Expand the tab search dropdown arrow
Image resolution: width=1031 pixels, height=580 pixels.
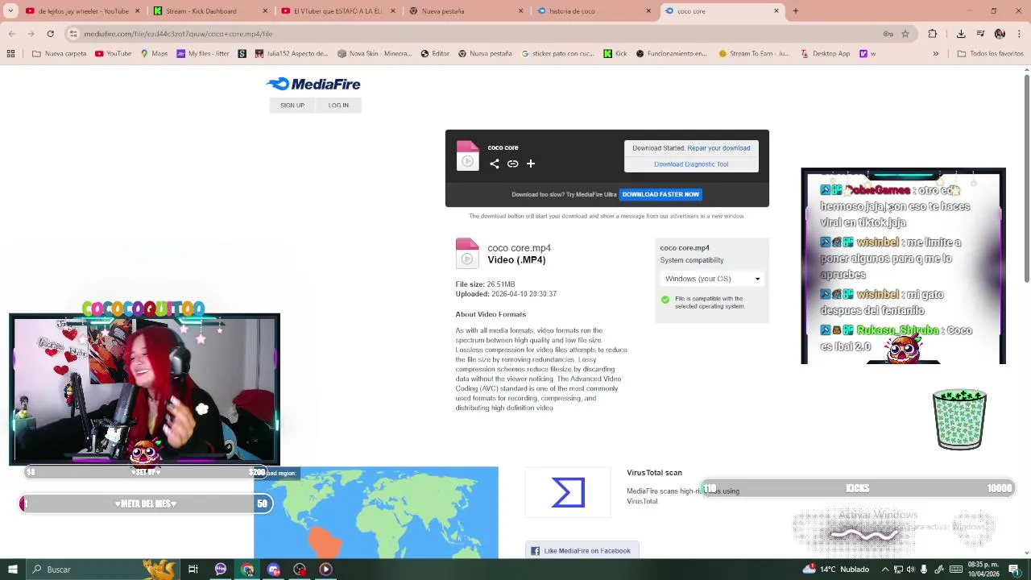tap(10, 11)
